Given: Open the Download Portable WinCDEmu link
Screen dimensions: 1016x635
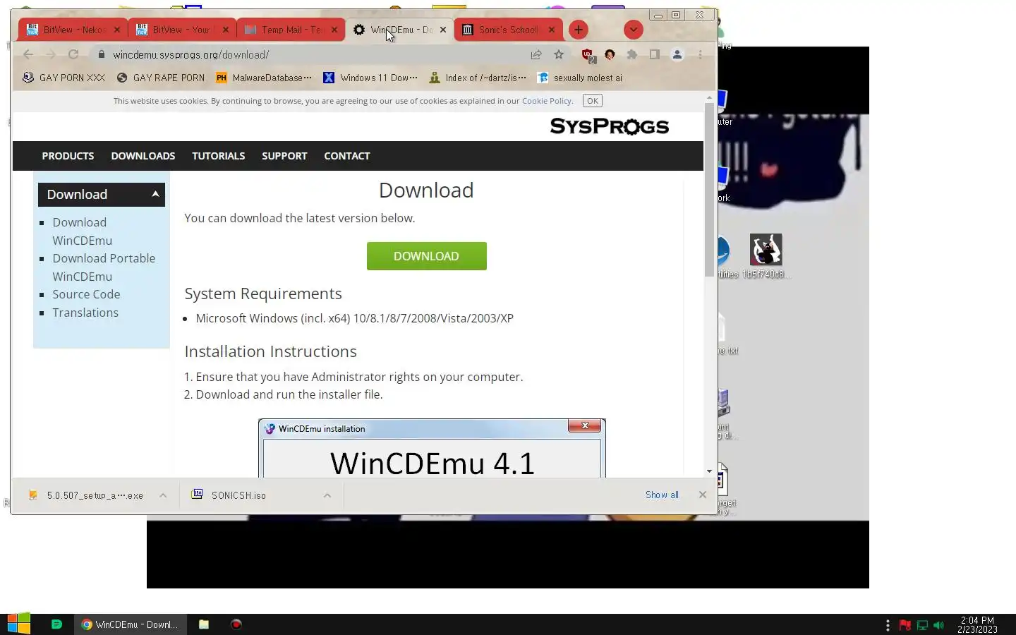Looking at the screenshot, I should tap(104, 267).
